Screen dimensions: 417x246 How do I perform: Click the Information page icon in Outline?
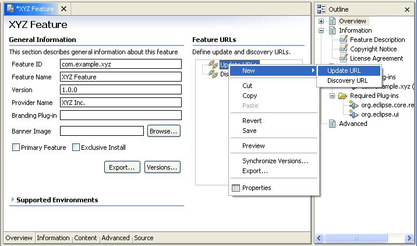(332, 30)
